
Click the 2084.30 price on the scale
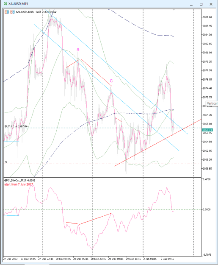(207, 35)
